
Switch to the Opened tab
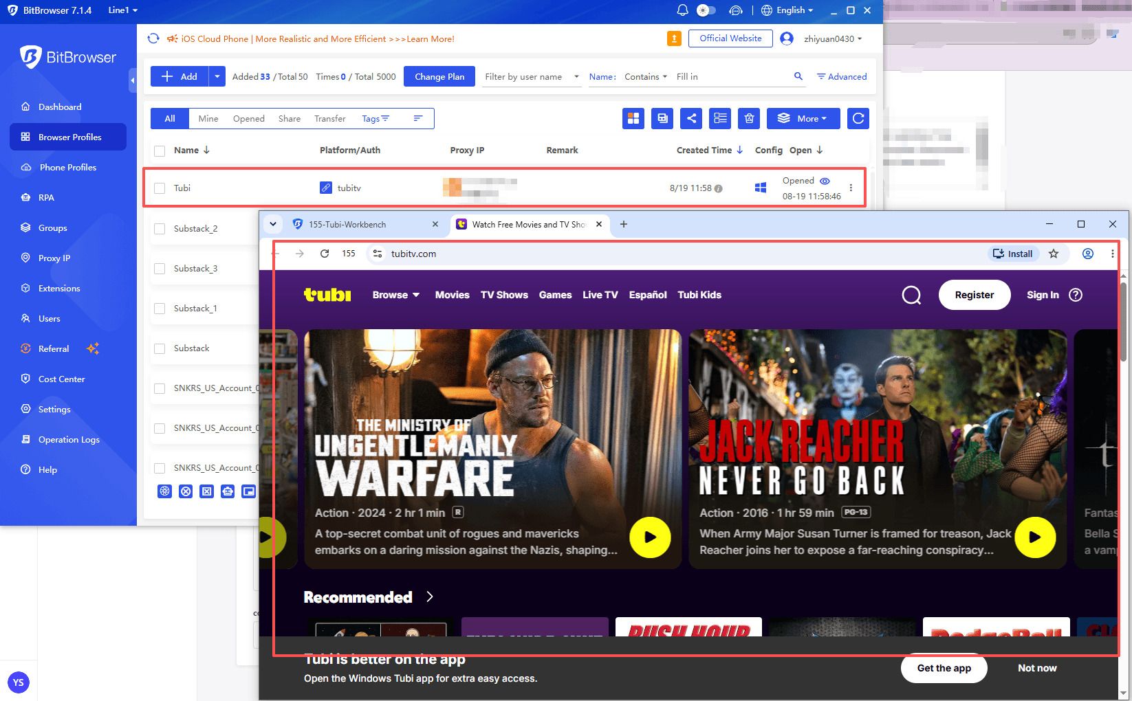click(249, 118)
